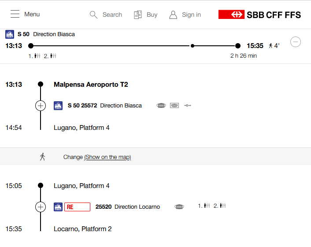Click the middle change dot on the timeline
This screenshot has height=247, width=311.
coord(192,46)
